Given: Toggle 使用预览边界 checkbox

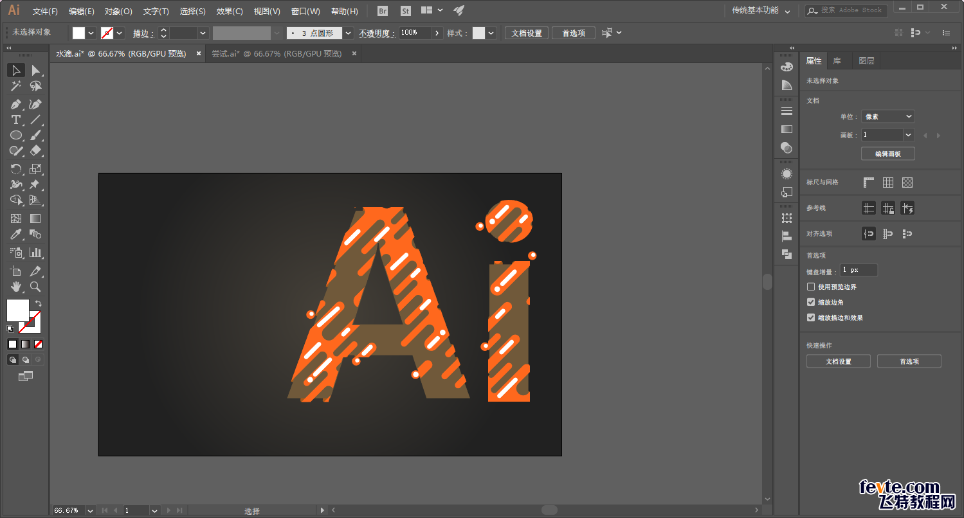Looking at the screenshot, I should click(811, 287).
